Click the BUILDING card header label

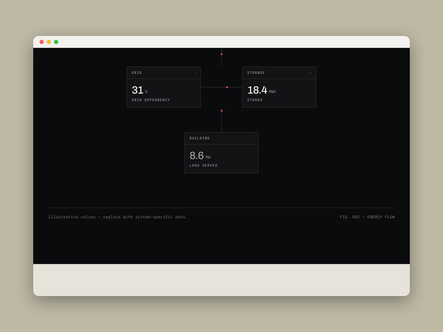(x=200, y=138)
